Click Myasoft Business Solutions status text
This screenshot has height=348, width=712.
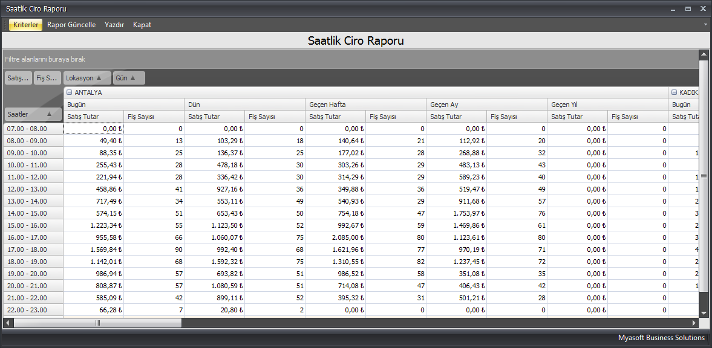(x=661, y=338)
